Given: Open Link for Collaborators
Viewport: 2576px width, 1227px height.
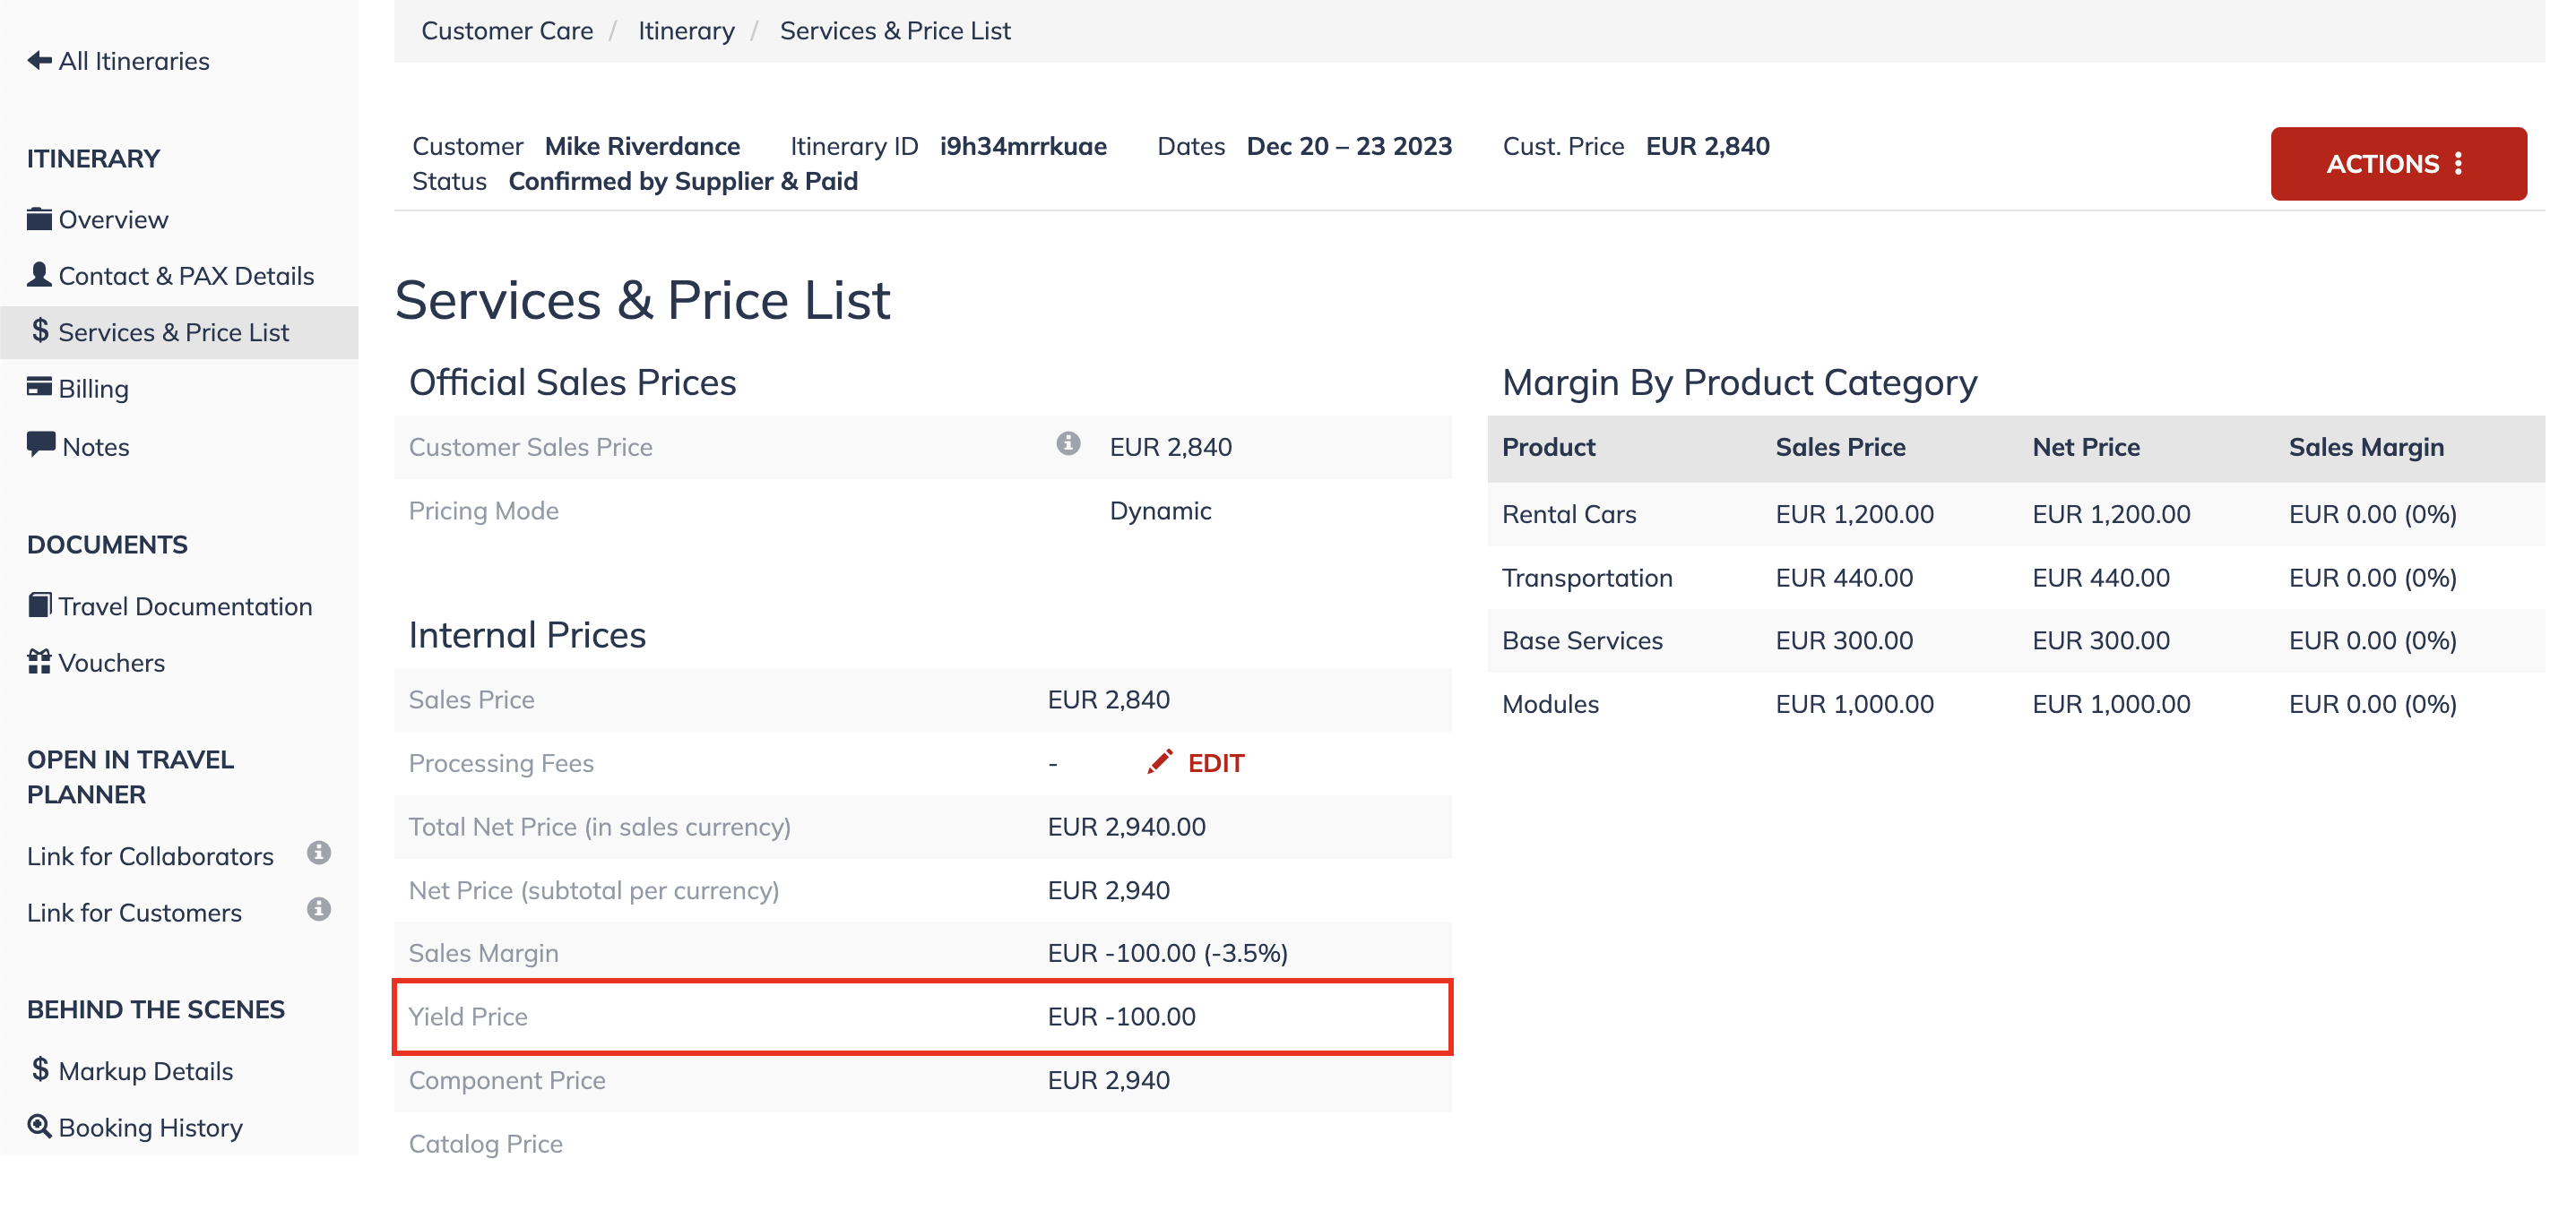Looking at the screenshot, I should point(150,856).
